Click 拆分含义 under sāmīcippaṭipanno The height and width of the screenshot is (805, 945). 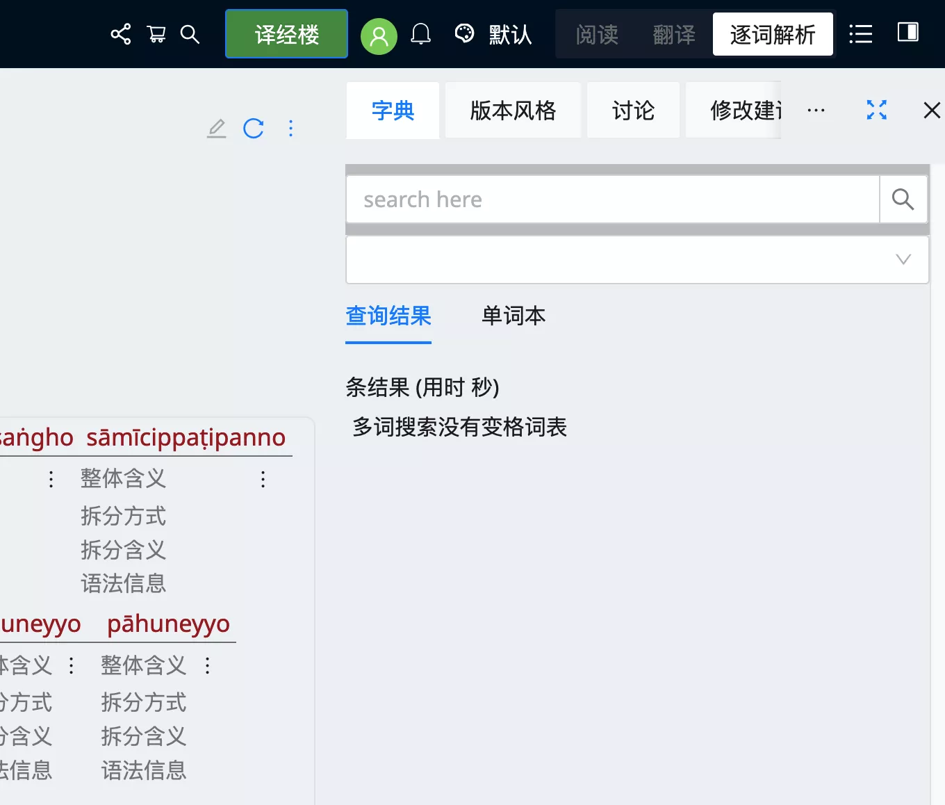pyautogui.click(x=124, y=550)
